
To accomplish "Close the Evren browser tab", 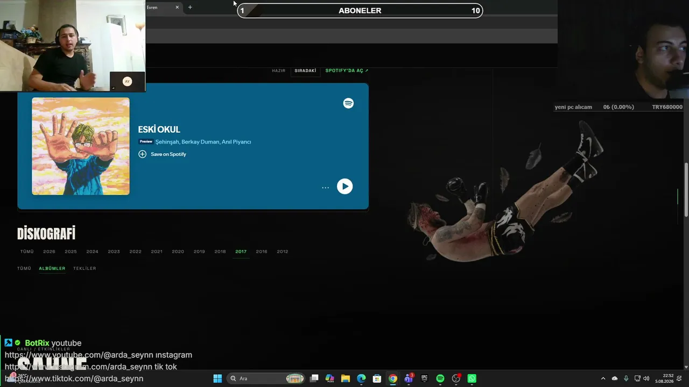I will (177, 8).
